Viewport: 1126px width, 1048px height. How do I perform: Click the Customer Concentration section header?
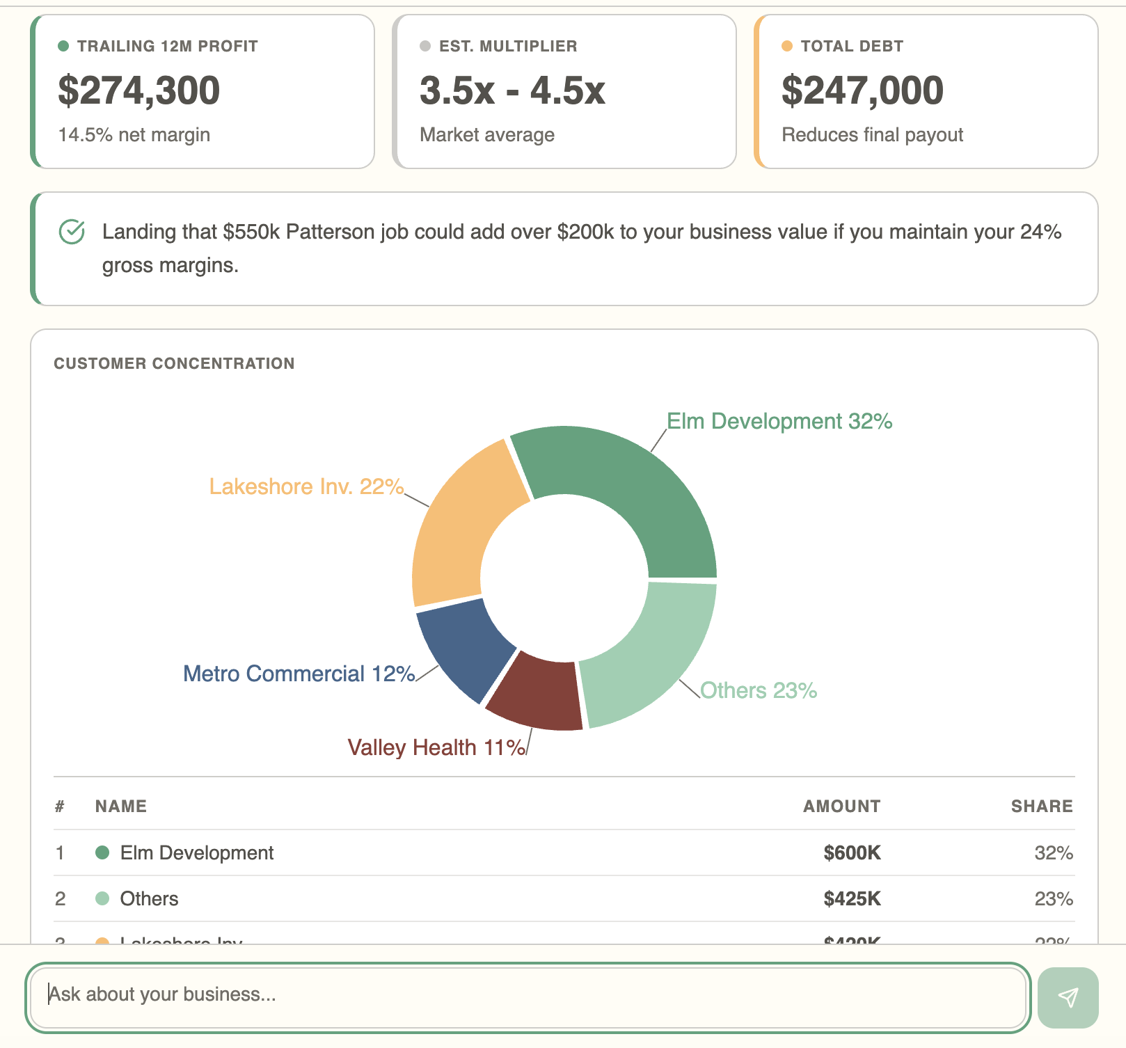(174, 363)
